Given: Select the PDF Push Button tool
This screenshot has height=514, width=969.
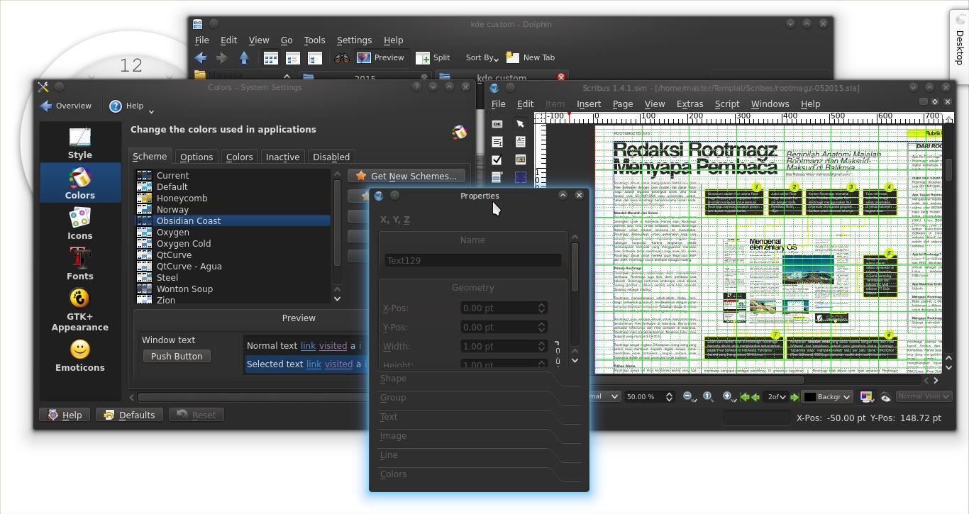Looking at the screenshot, I should [497, 124].
